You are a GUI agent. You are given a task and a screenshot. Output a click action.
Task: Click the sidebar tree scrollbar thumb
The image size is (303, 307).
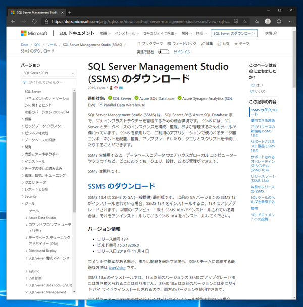74,152
